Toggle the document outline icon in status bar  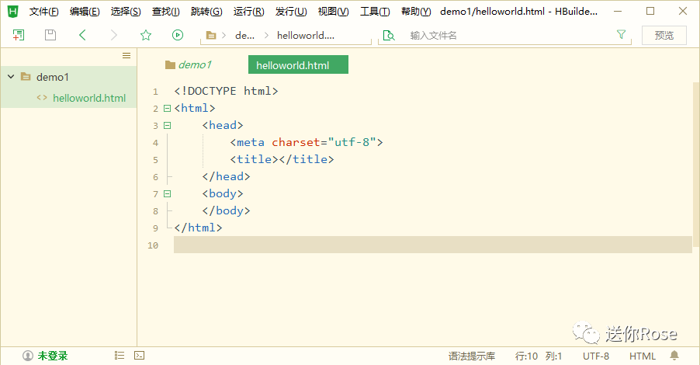pos(120,355)
